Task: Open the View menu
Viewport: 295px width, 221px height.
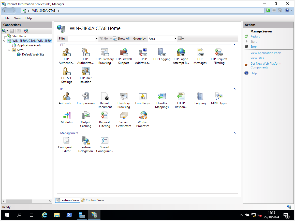Action: tap(17, 18)
